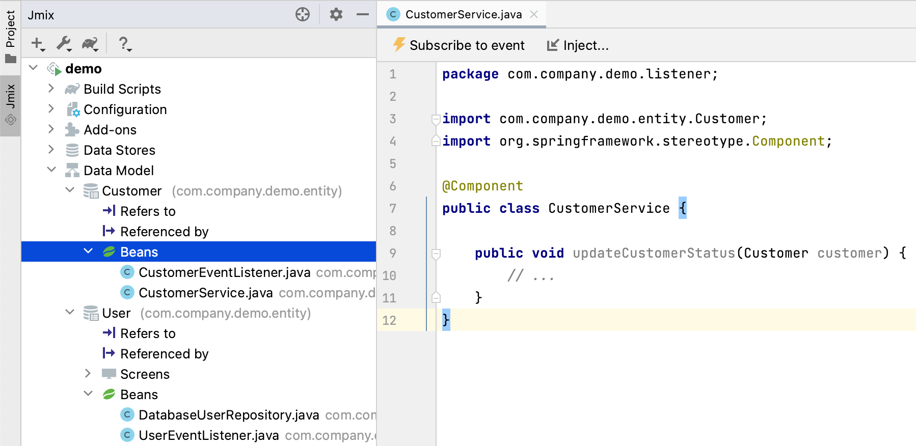This screenshot has height=446, width=916.
Task: Click the Data Model diagram icon
Action: (72, 171)
